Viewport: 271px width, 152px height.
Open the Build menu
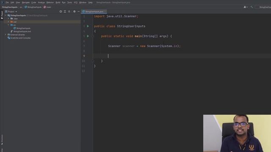(58, 3)
